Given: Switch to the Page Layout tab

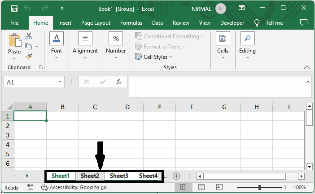Looking at the screenshot, I should coord(96,23).
